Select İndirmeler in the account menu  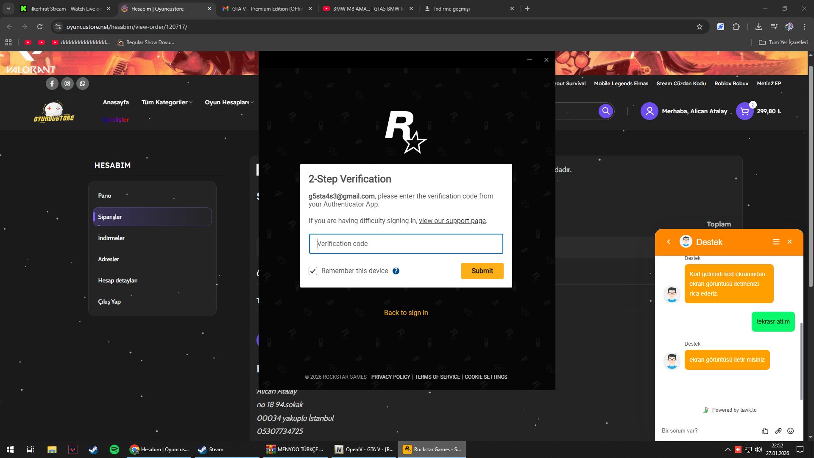pyautogui.click(x=112, y=238)
